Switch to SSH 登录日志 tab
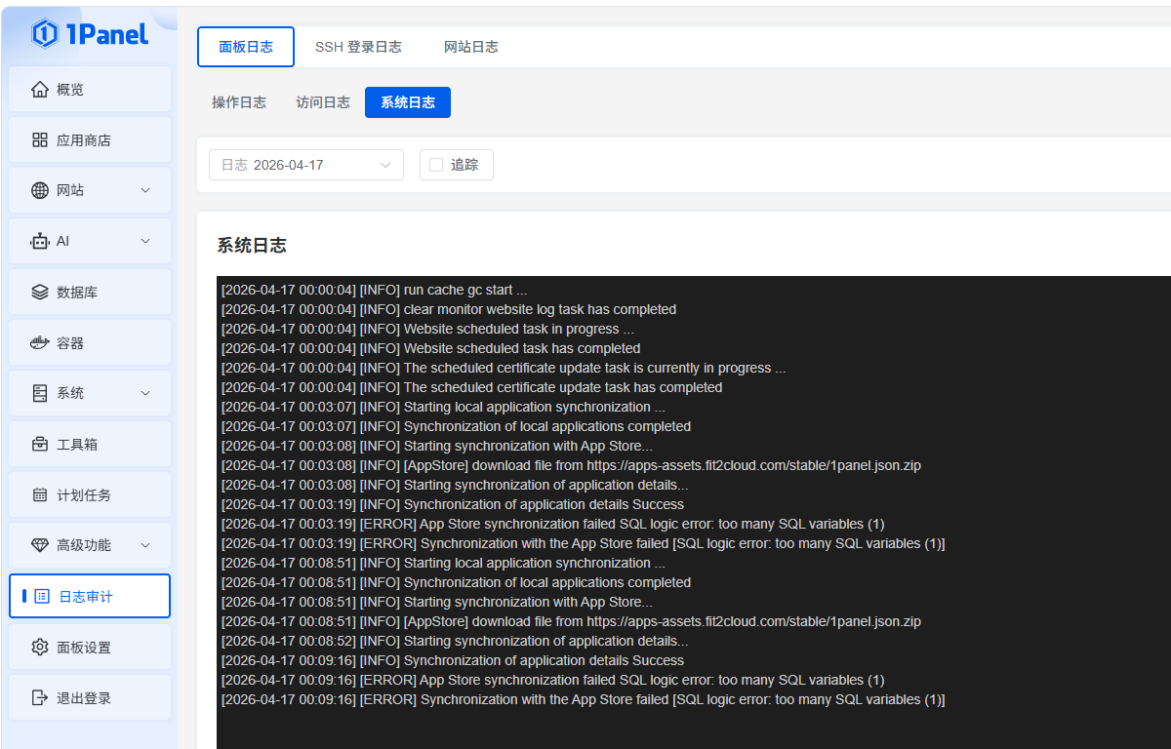Screen dimensions: 1171x749 358,47
